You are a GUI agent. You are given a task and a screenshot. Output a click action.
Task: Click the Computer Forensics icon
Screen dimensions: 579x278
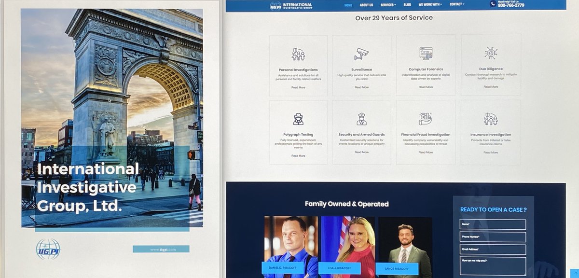tap(426, 54)
